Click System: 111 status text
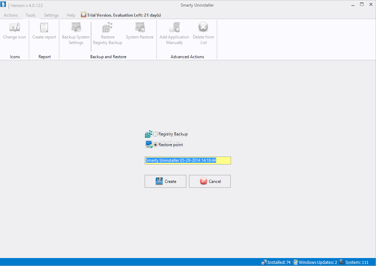376x266 pixels. click(357, 263)
